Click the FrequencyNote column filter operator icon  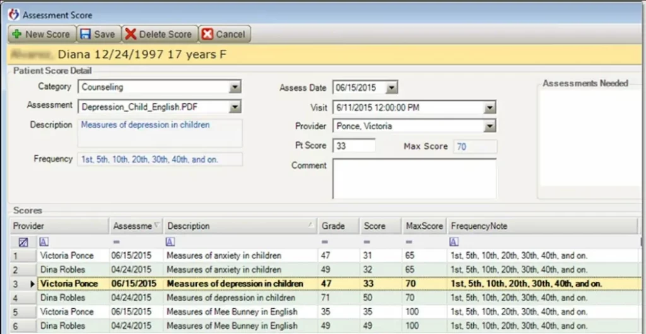[454, 242]
